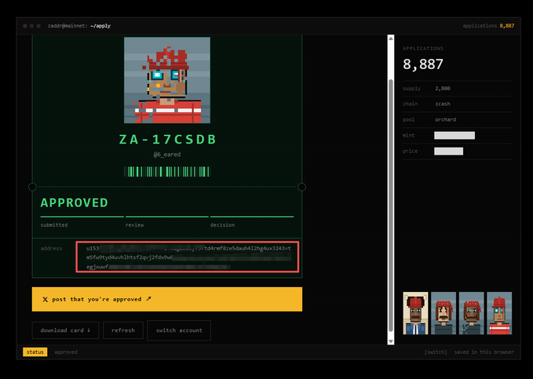This screenshot has height=379, width=533.
Task: Click the green barcode on the card
Action: tap(167, 172)
